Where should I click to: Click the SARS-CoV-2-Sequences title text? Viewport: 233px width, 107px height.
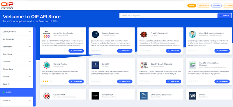click(x=161, y=95)
